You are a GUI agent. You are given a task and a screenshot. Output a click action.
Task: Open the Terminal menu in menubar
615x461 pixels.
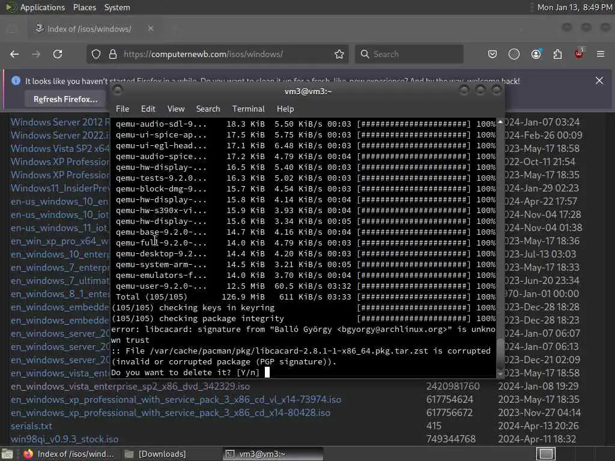(x=248, y=109)
